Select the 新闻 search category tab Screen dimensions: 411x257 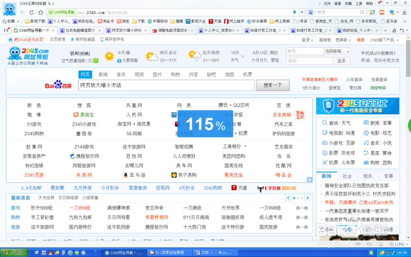tap(103, 74)
